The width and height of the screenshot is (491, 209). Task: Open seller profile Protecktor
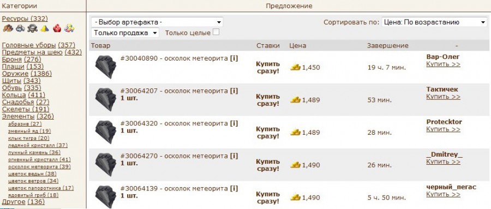click(444, 122)
